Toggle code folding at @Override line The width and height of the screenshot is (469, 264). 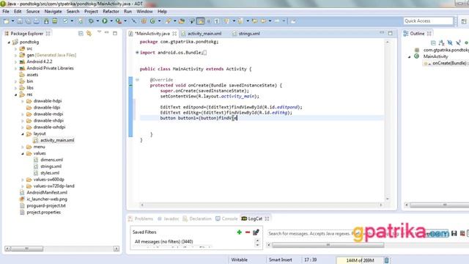click(137, 80)
